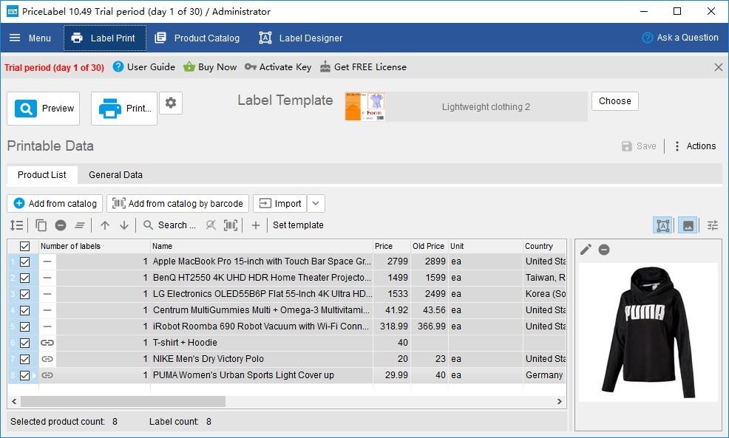This screenshot has height=438, width=729.
Task: Open the hamburger Menu
Action: (30, 38)
